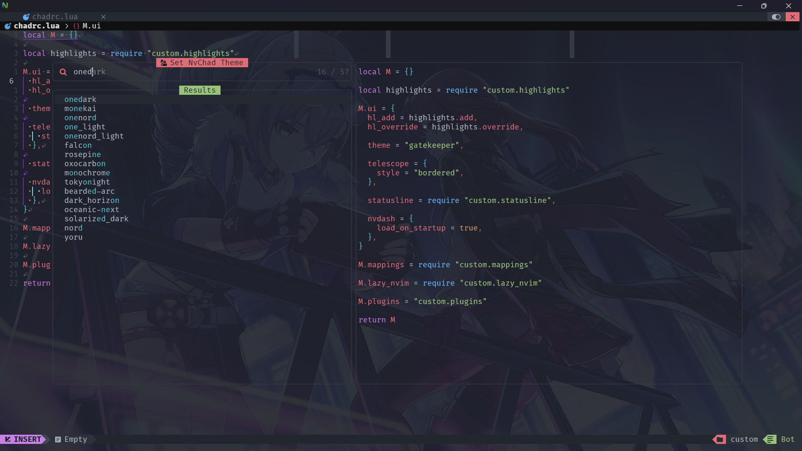
Task: Click the search input showing onedark
Action: (x=90, y=72)
